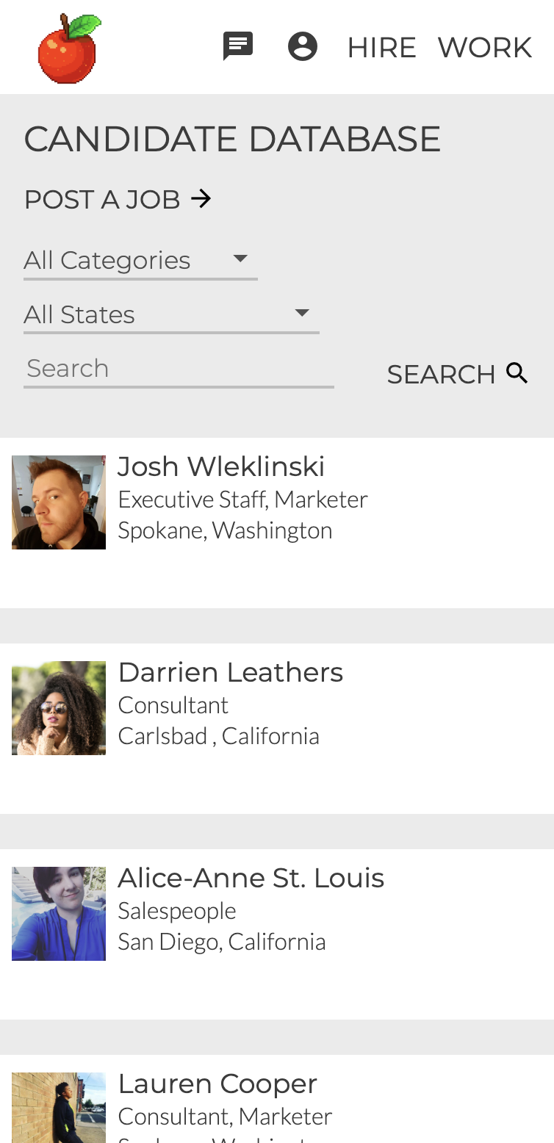The width and height of the screenshot is (554, 1143).
Task: Click the All States dropdown arrow
Action: pos(301,313)
